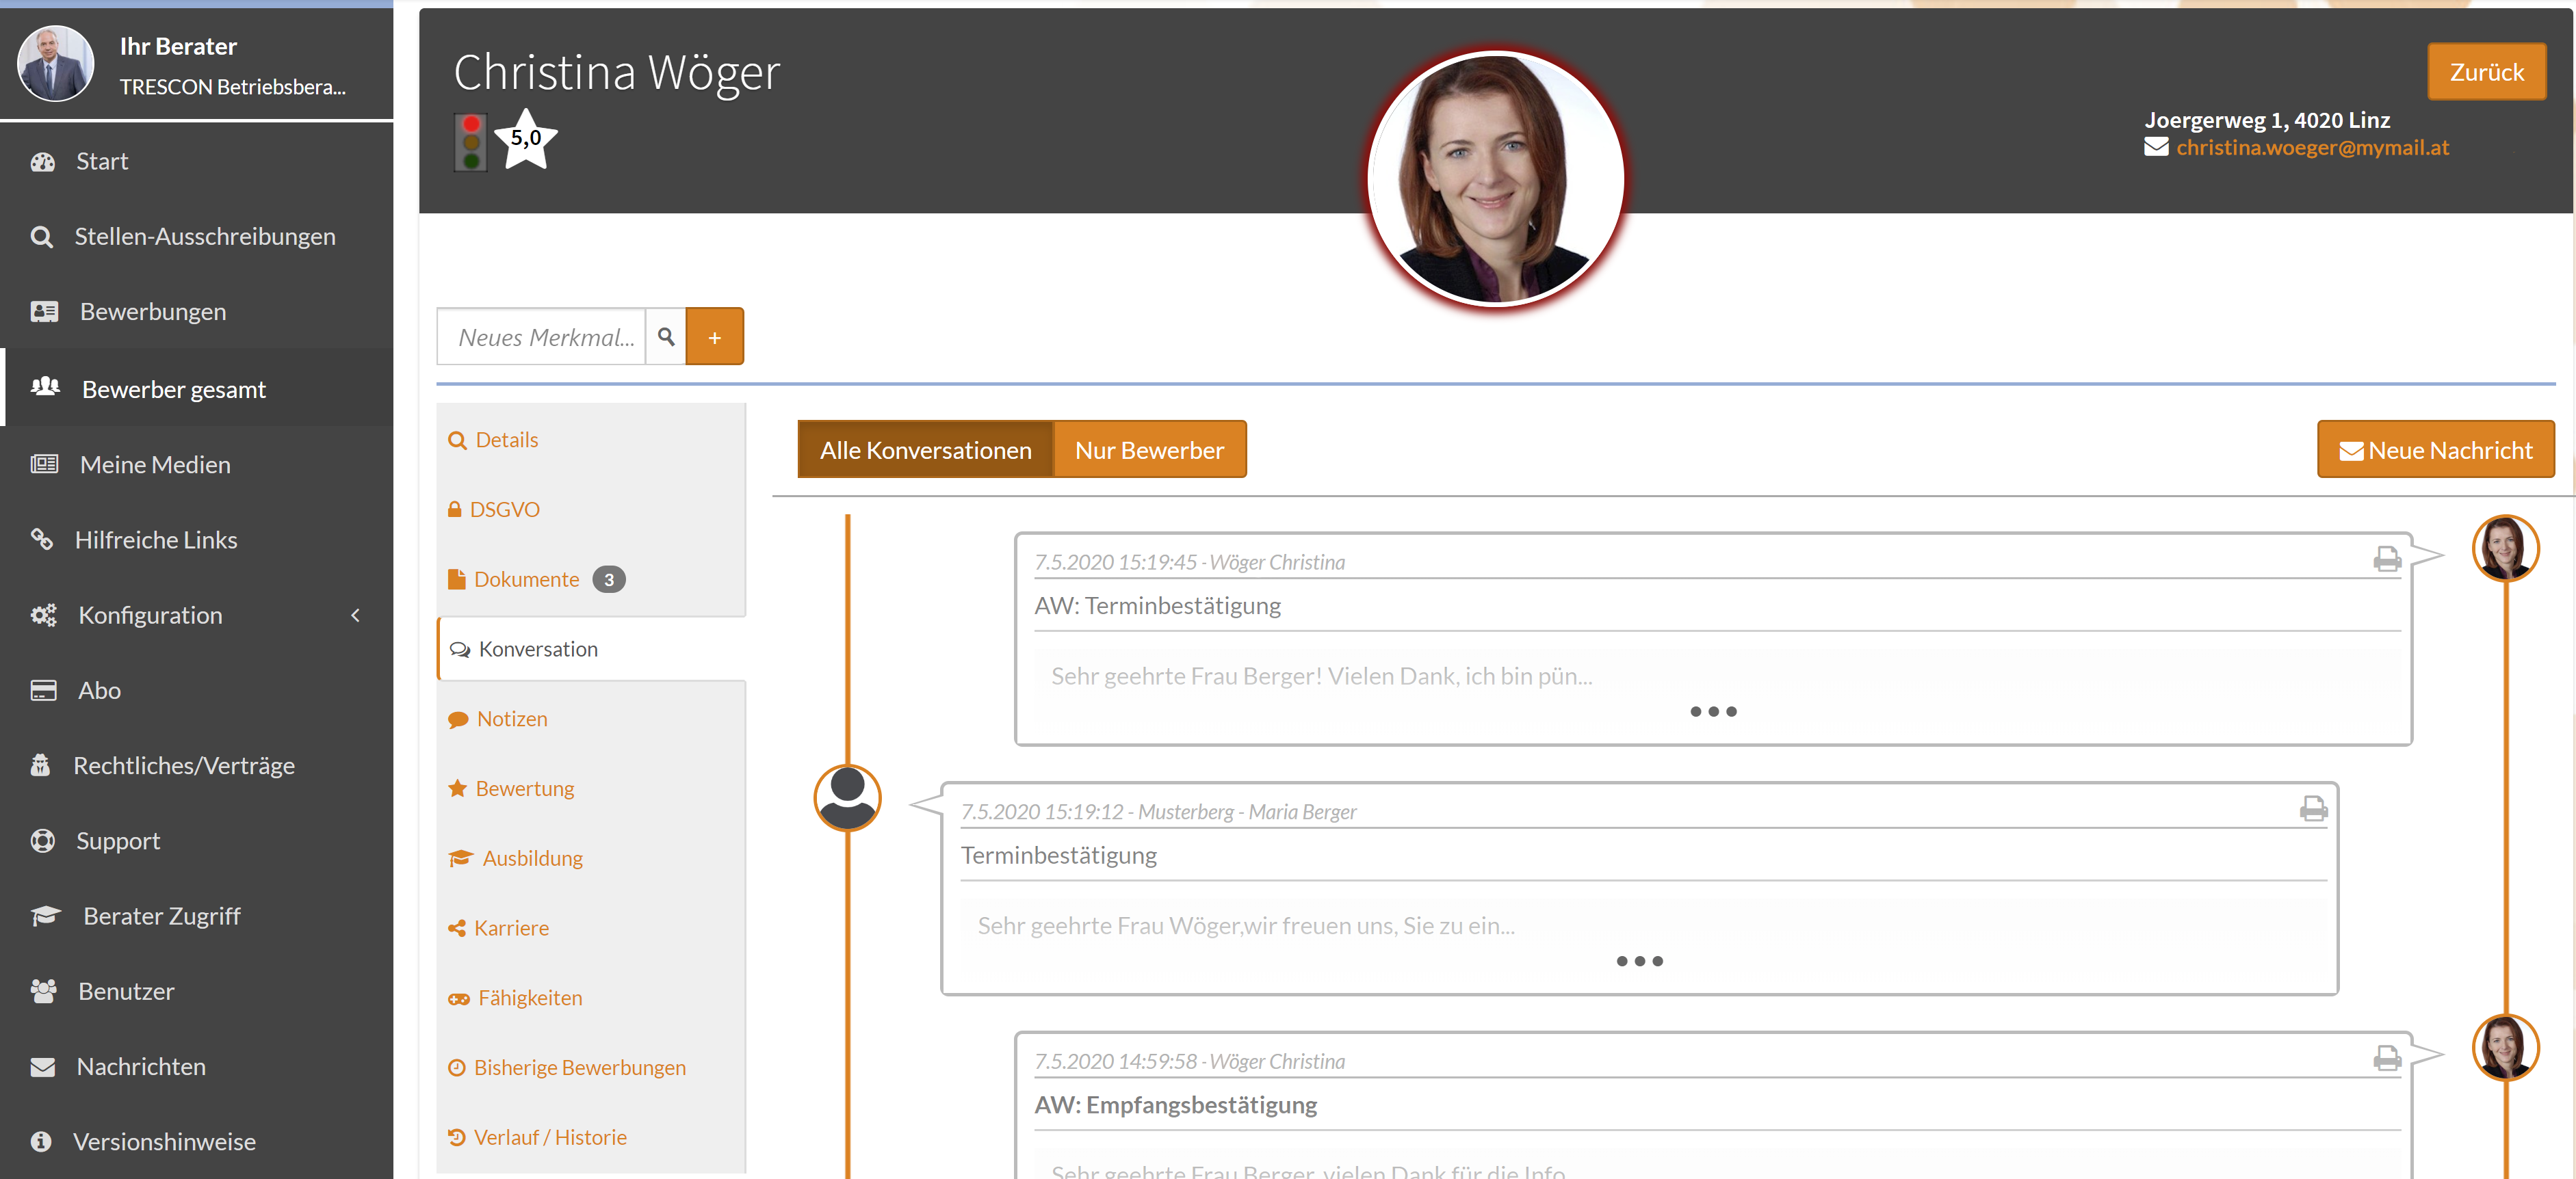Open the Ausbildung tab
The height and width of the screenshot is (1179, 2576).
[x=591, y=858]
